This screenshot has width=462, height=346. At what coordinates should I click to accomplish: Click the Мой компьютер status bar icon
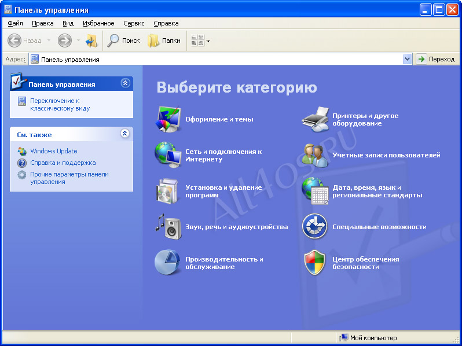click(x=343, y=338)
